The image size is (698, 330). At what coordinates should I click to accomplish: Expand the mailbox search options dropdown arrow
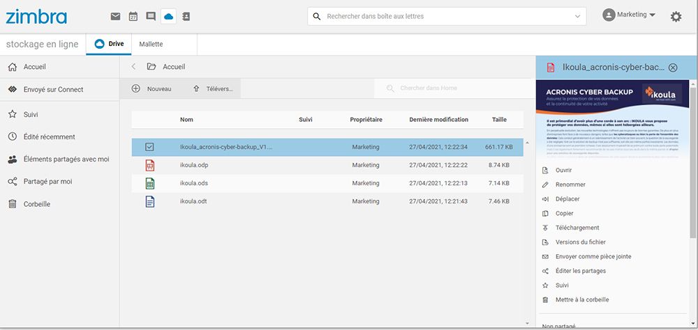point(577,17)
